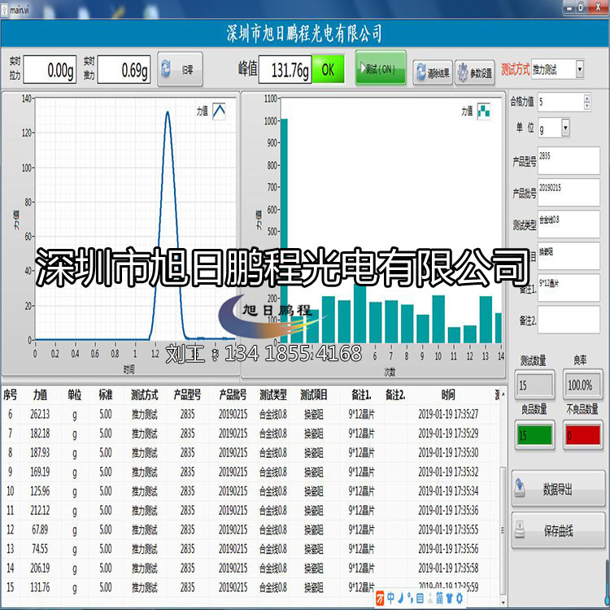Viewport: 610px width, 610px height.
Task: Select the force value 67.89 in row 12
Action: pyautogui.click(x=40, y=529)
